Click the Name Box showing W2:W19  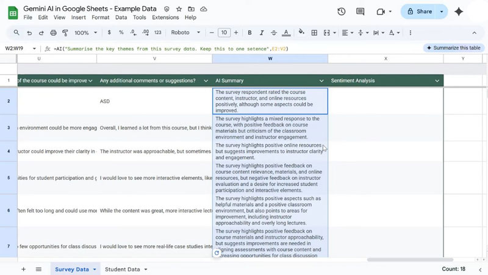click(17, 48)
